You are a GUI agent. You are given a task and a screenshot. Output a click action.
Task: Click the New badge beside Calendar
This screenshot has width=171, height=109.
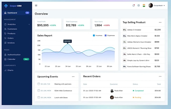tap(26, 59)
